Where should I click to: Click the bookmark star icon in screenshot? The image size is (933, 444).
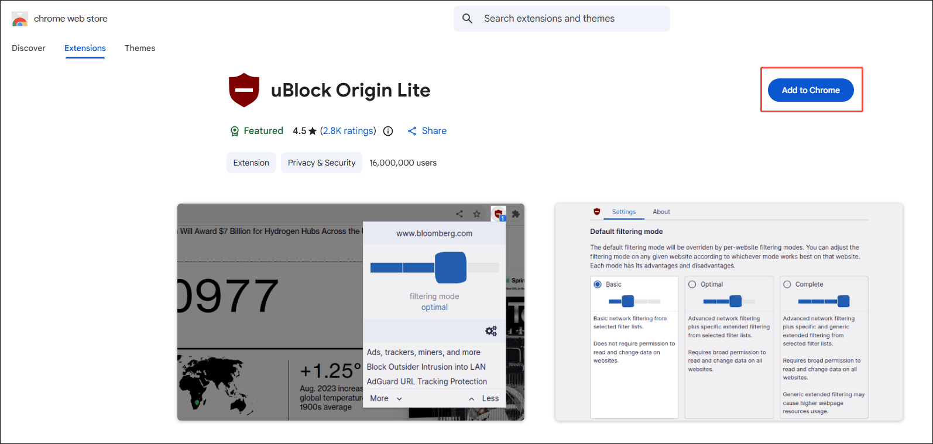[477, 214]
